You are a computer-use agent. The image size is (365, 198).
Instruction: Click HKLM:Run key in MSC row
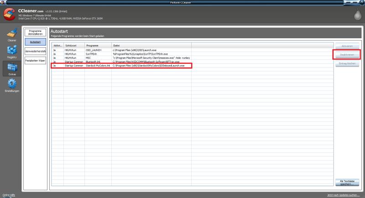point(70,58)
